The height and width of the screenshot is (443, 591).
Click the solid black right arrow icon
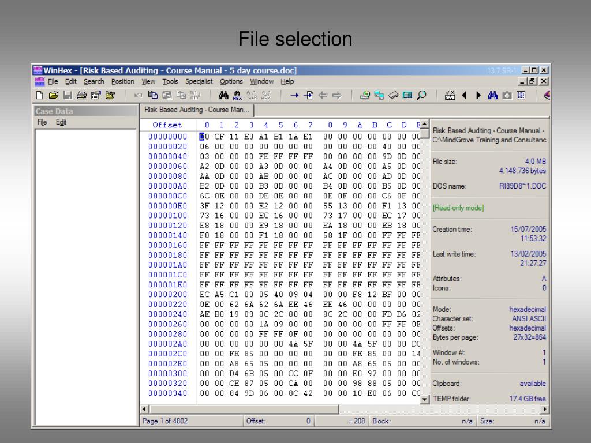(x=478, y=95)
